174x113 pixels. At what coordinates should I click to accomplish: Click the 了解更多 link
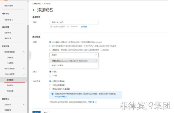point(84,27)
